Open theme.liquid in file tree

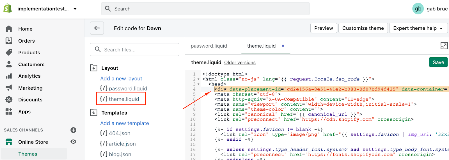tap(120, 99)
